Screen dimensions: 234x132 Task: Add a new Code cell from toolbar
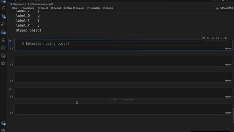(x=13, y=8)
